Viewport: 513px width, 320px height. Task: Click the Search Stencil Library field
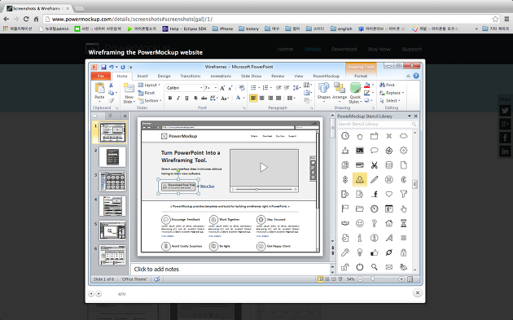click(377, 124)
